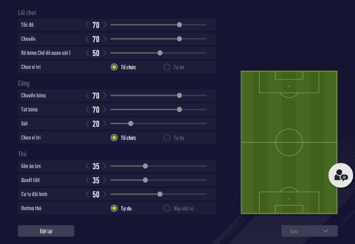Increase Quyết liệt value with right arrow
The width and height of the screenshot is (355, 244).
click(x=105, y=180)
